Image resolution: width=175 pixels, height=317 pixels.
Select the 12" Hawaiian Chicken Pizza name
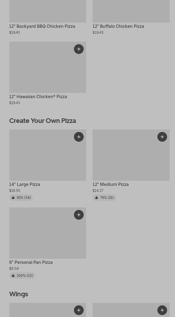pos(38,96)
